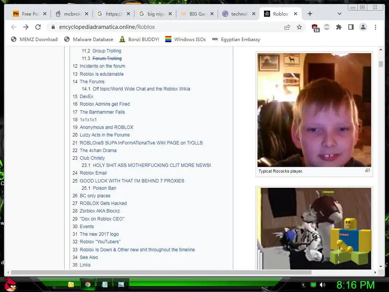Open the folder icon in taskbar
This screenshot has height=292, width=389.
click(71, 284)
